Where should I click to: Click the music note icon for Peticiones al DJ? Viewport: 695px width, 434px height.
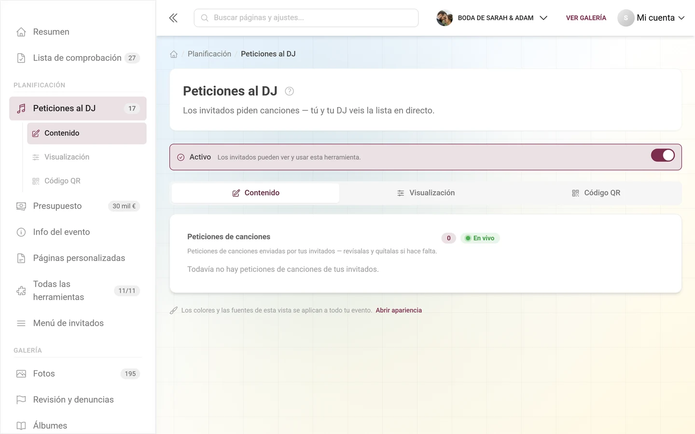[21, 108]
